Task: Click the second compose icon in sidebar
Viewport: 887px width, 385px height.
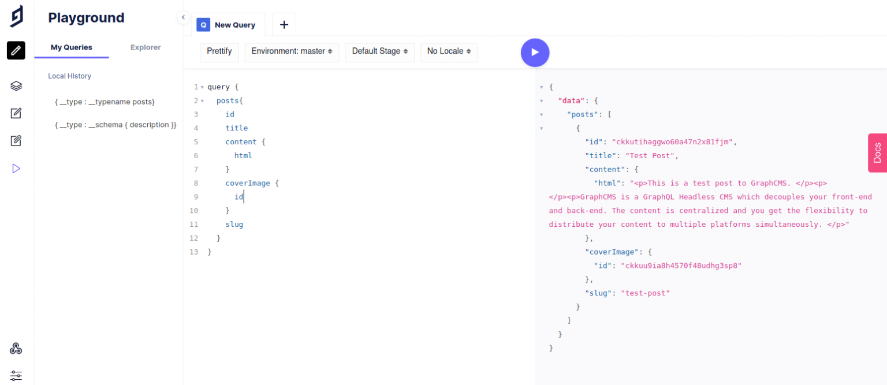Action: point(16,140)
